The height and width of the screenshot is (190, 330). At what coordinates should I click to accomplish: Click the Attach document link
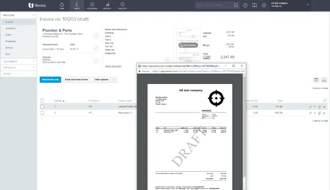point(113,66)
